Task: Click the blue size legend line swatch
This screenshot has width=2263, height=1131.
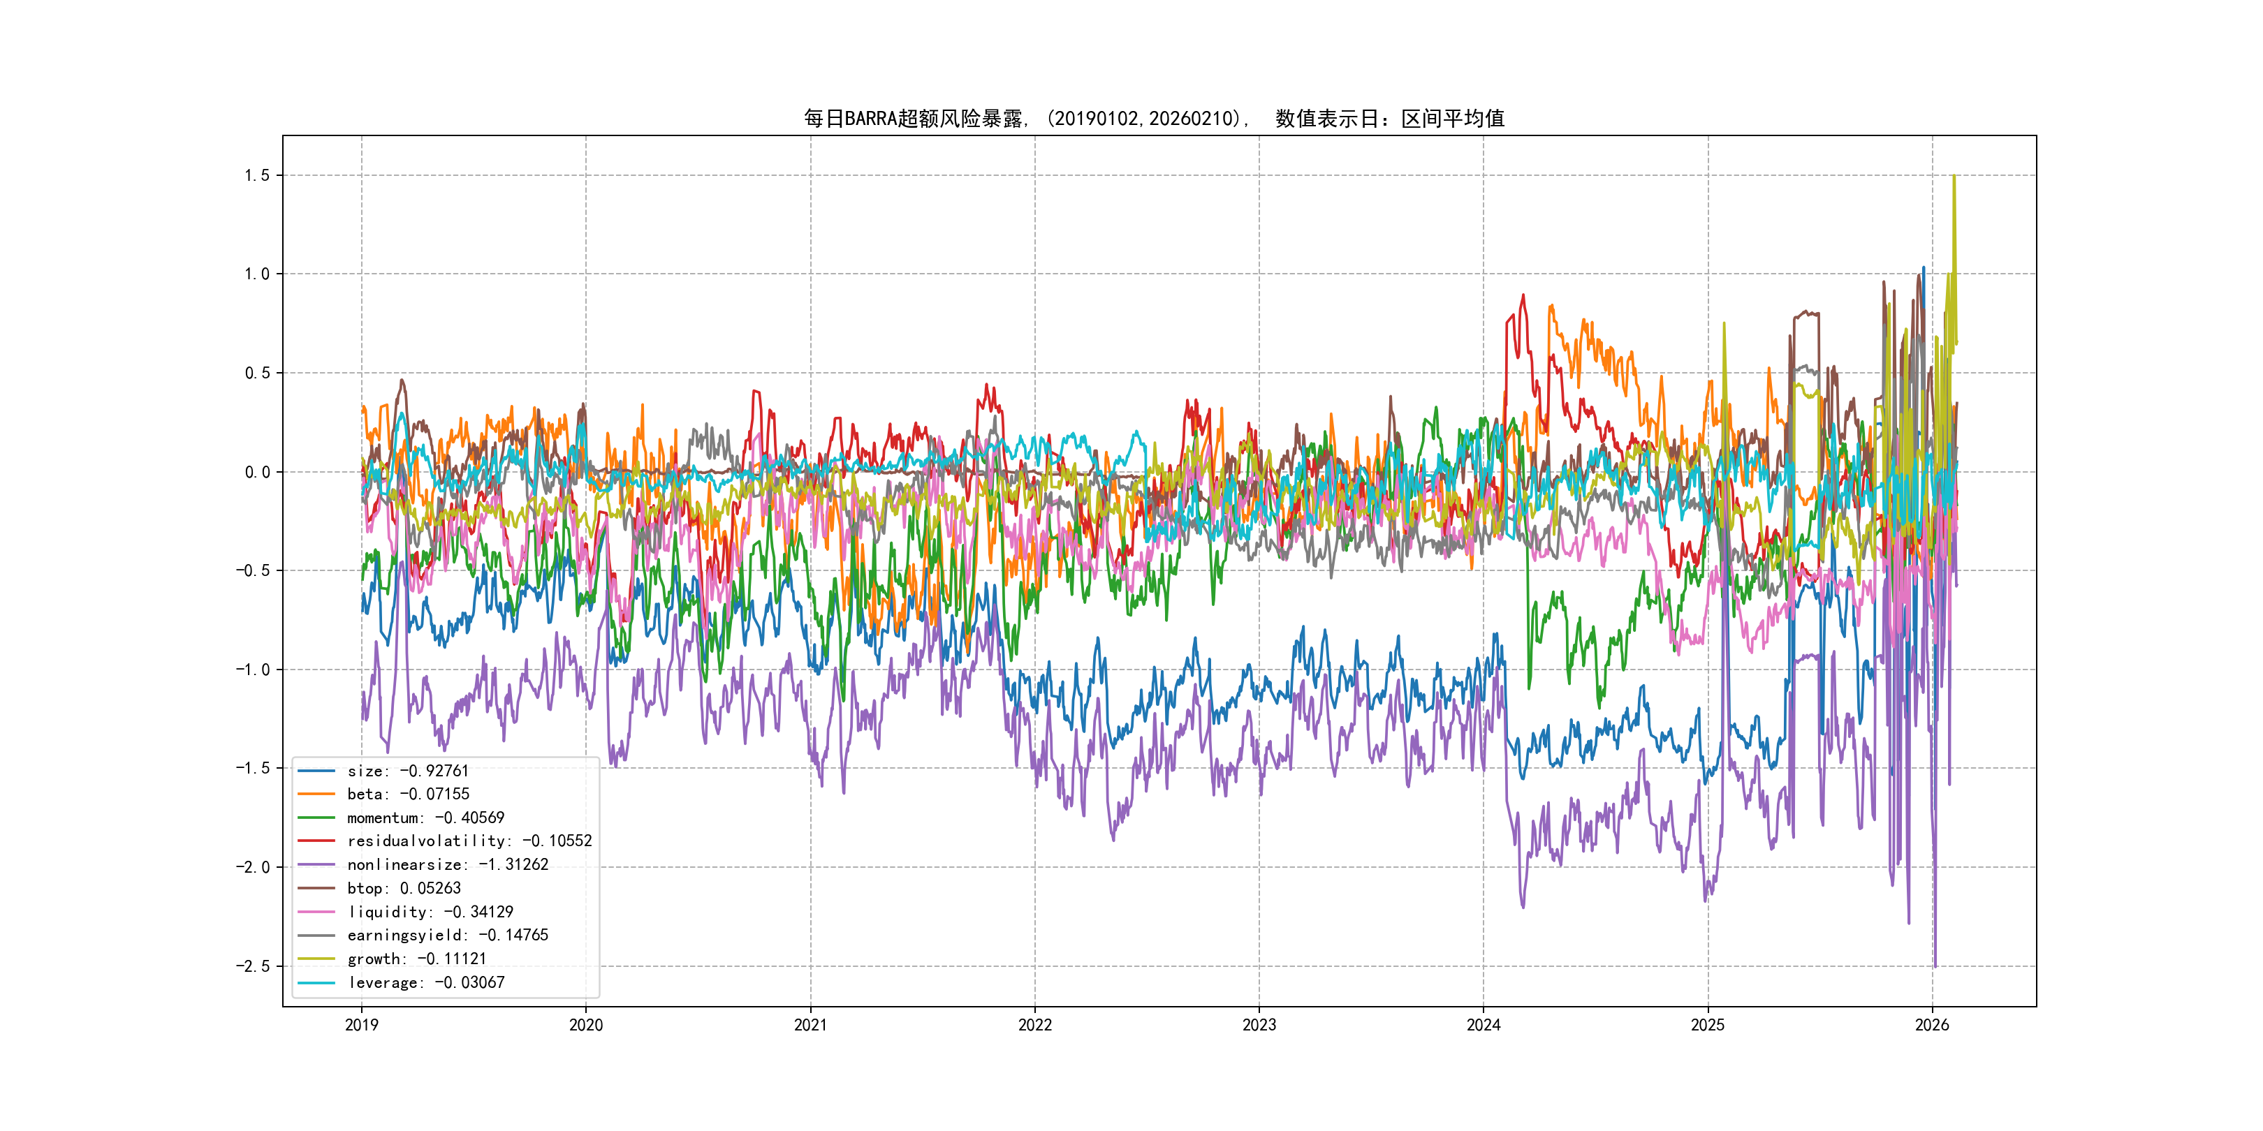Action: point(316,771)
